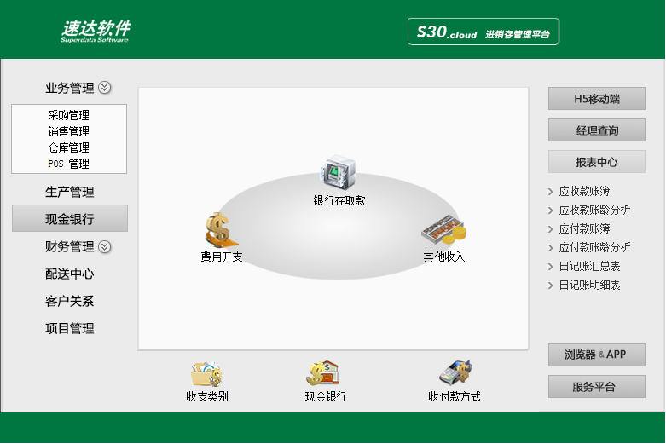Expand arrow beside 应付款账簿
This screenshot has height=444, width=666.
[x=551, y=229]
